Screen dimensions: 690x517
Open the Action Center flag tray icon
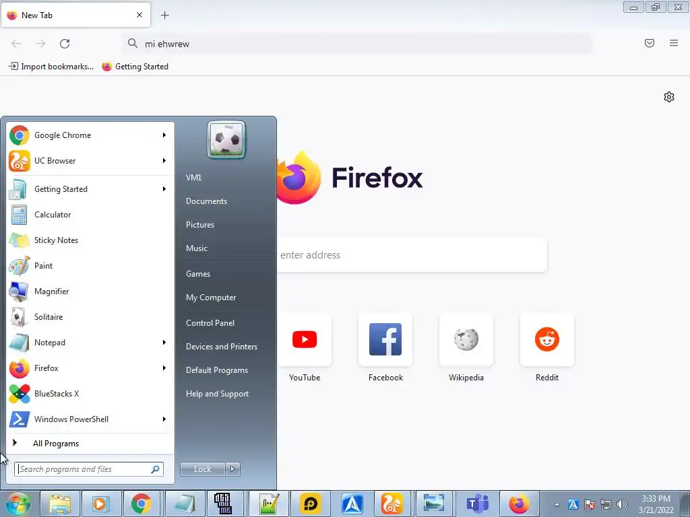coord(590,504)
